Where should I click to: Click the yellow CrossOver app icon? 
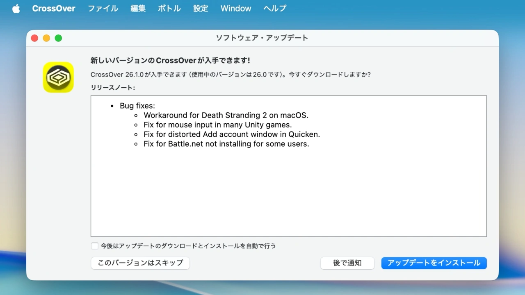(x=58, y=77)
